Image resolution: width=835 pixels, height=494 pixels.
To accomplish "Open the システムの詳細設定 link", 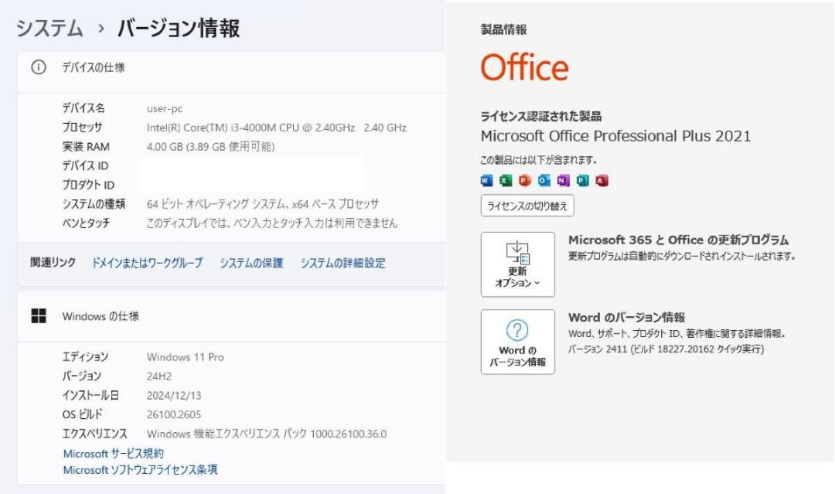I will 343,262.
